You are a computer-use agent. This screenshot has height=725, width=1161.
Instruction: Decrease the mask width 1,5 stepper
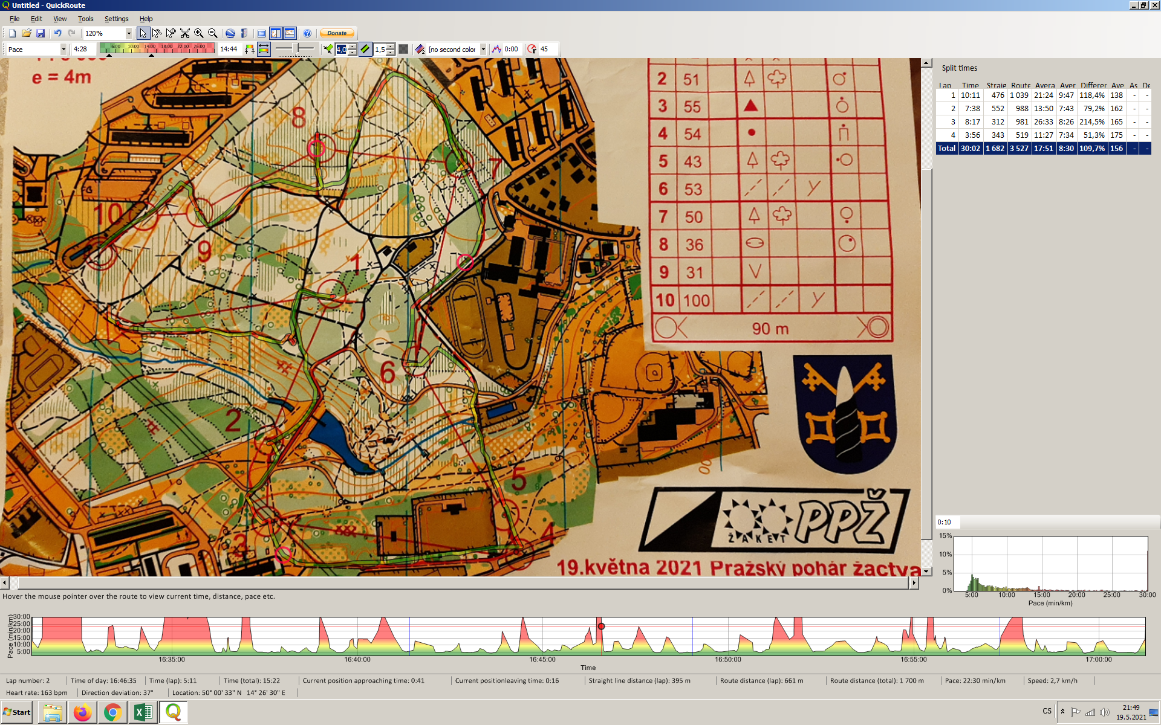click(391, 53)
